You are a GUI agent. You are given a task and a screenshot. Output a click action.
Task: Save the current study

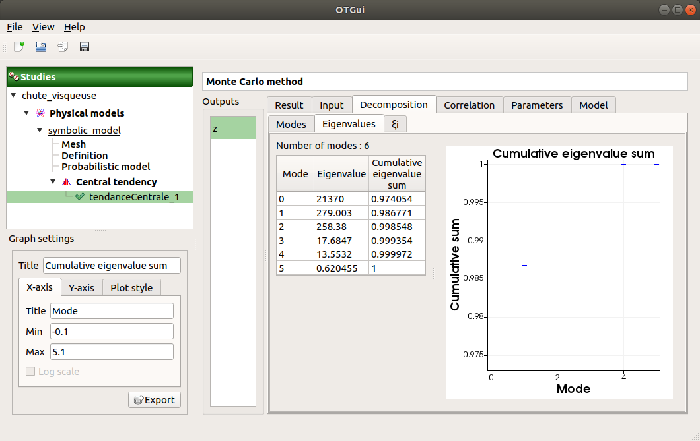click(x=84, y=46)
